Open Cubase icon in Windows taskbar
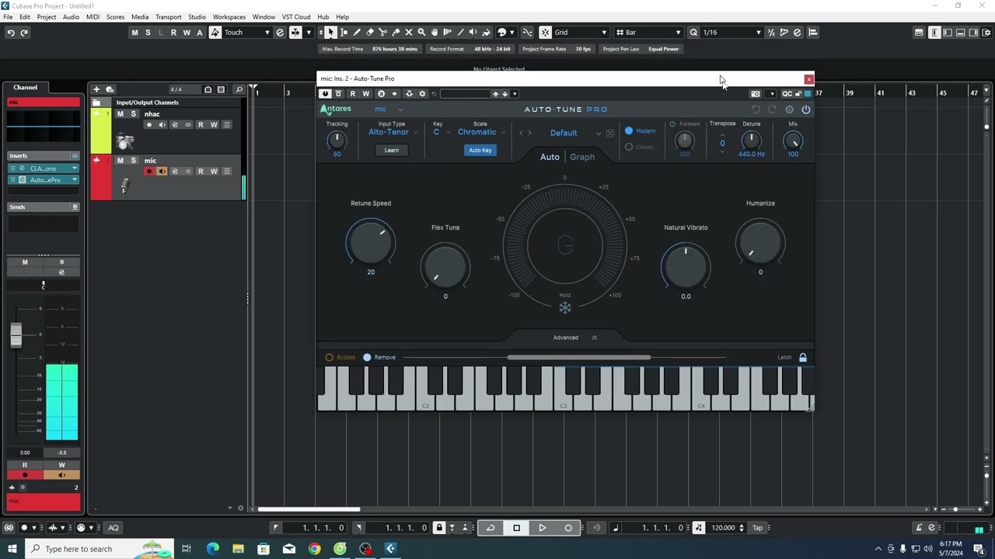The height and width of the screenshot is (559, 995). point(391,549)
